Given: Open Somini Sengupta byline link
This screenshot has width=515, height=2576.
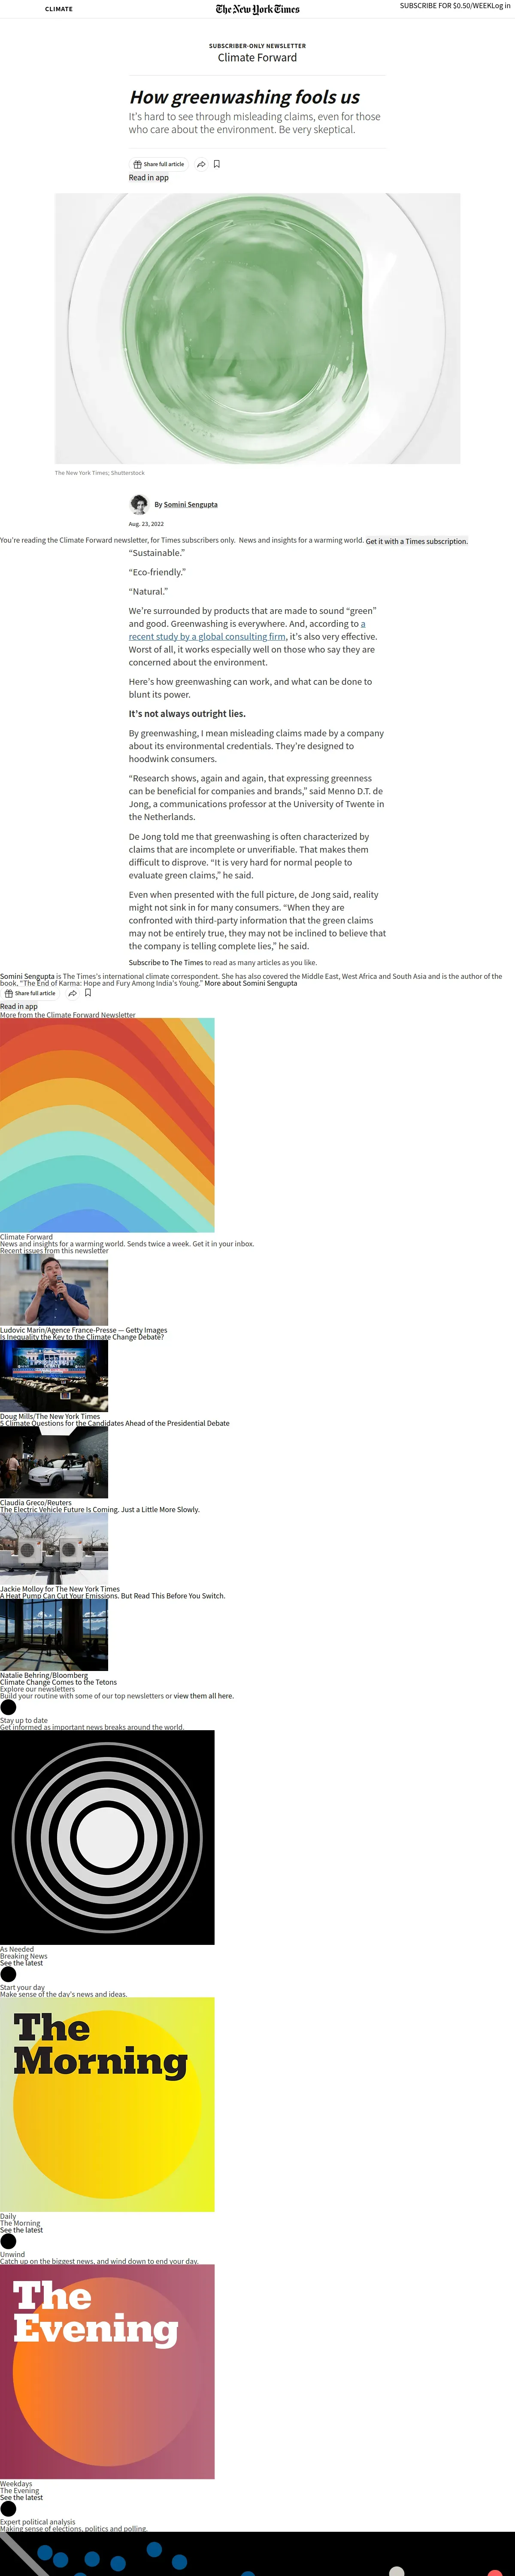Looking at the screenshot, I should tap(190, 505).
